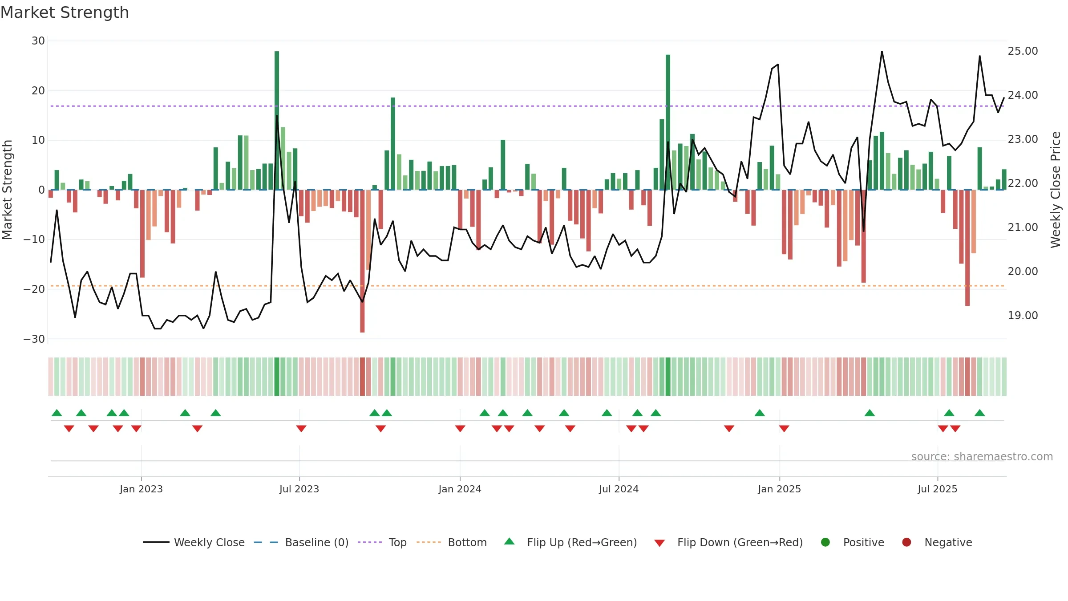
Task: Click the deepest red bar near −29
Action: [362, 261]
